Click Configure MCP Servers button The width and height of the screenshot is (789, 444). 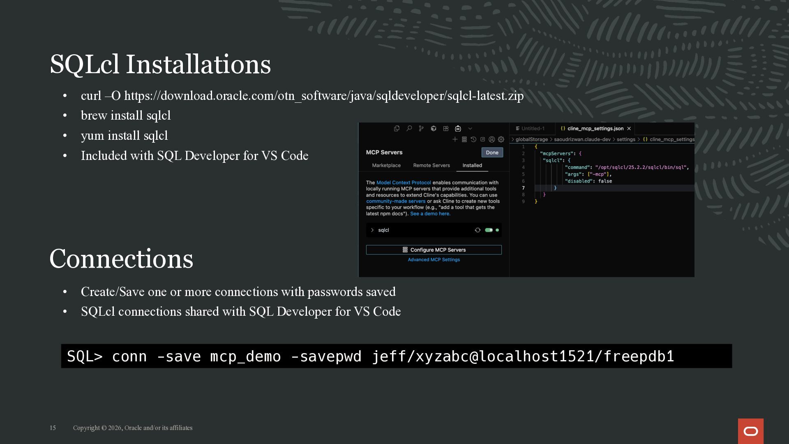tap(434, 250)
